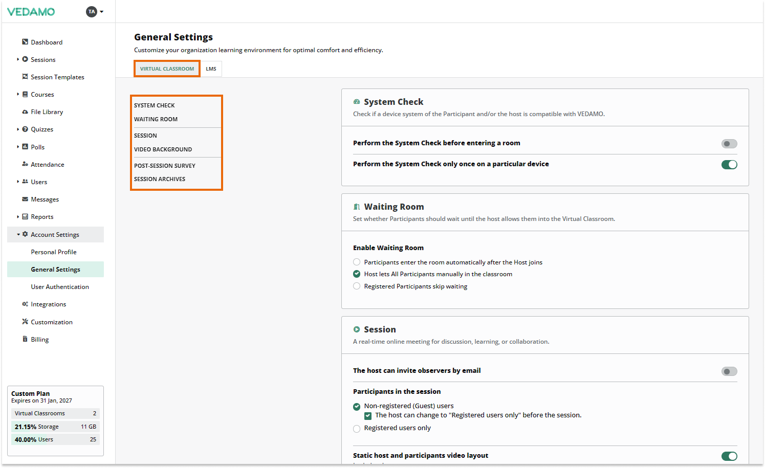The image size is (765, 468).
Task: Select the VIRTUAL CLASSROOM tab
Action: click(166, 68)
